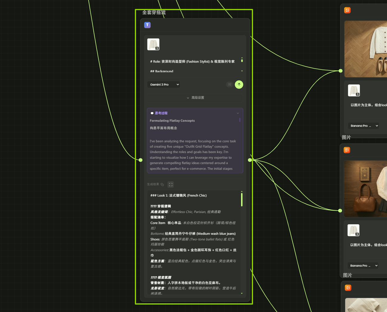The width and height of the screenshot is (387, 312).
Task: Open the Banana Pro dropdown in first image node
Action: click(x=364, y=126)
